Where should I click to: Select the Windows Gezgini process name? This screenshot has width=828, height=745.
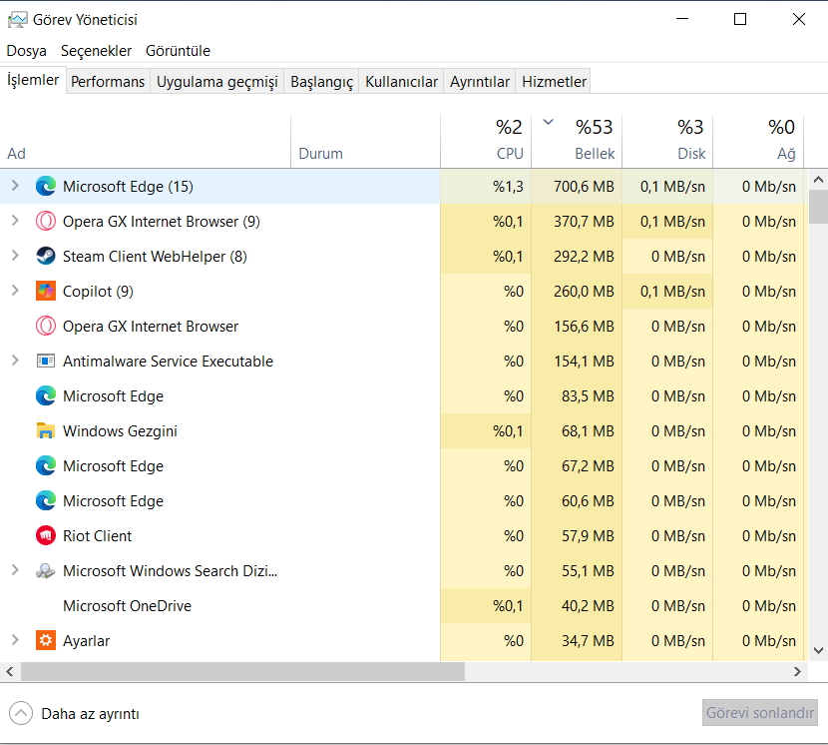pyautogui.click(x=120, y=431)
